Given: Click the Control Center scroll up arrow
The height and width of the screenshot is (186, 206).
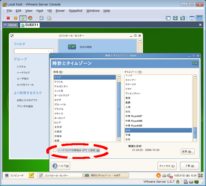Looking at the screenshot, I should [140, 41].
